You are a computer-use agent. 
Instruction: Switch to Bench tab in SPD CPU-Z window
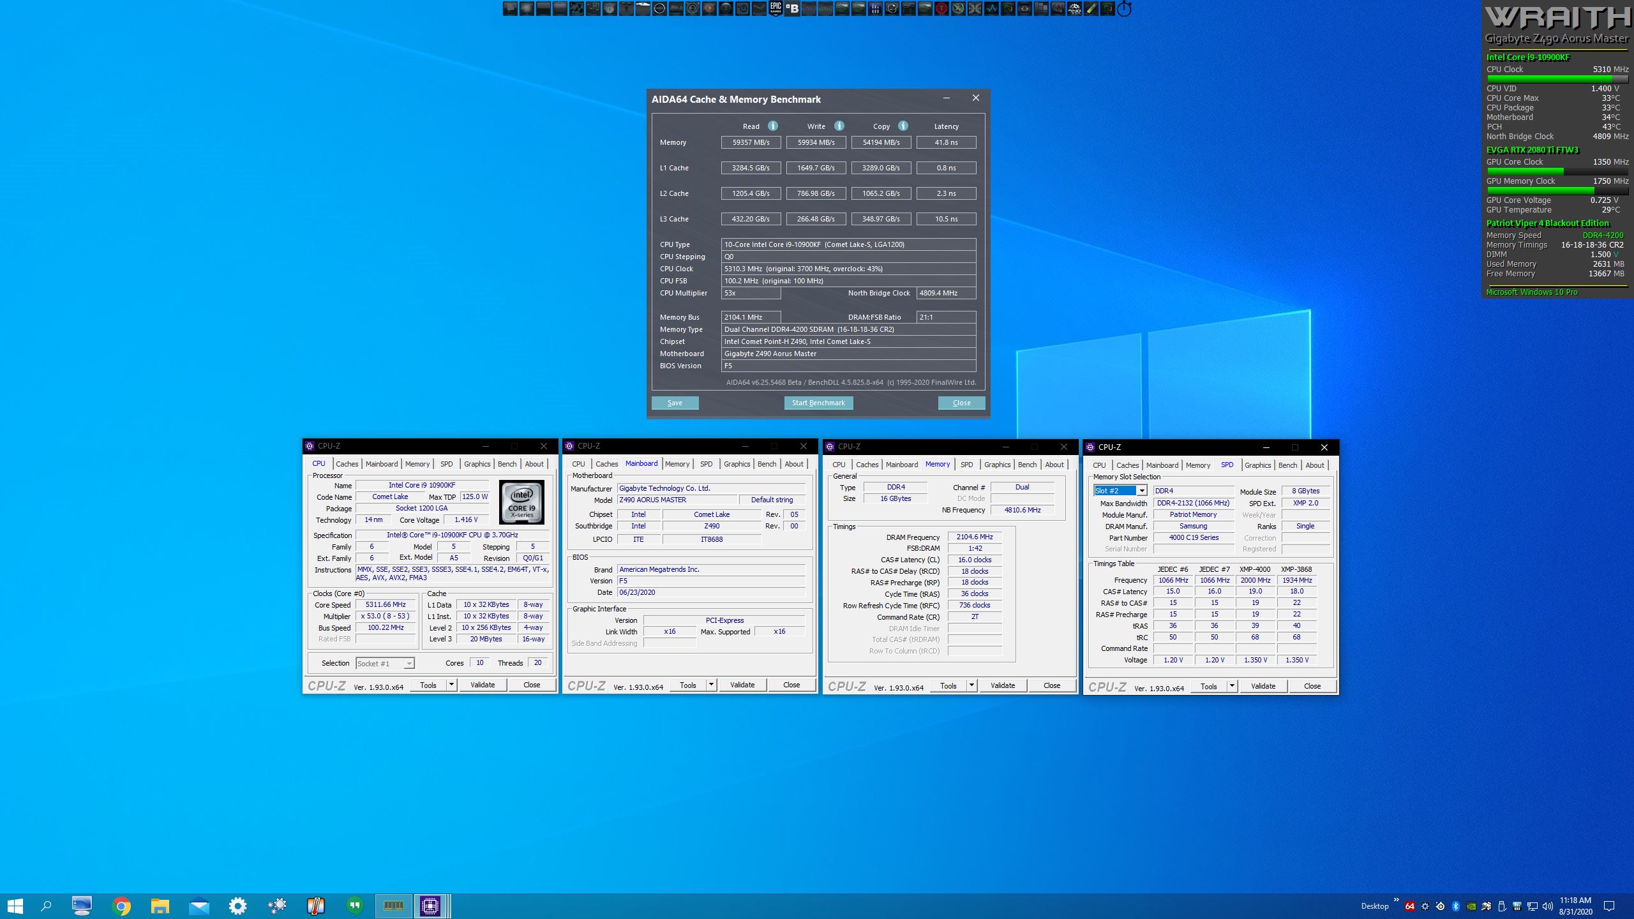[x=1287, y=465]
